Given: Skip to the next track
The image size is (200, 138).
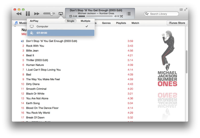Looking at the screenshot, I should point(37,14).
